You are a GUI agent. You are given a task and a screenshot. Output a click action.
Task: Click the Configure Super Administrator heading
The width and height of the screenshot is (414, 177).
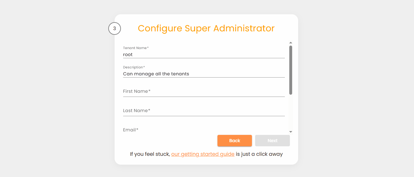point(206,28)
